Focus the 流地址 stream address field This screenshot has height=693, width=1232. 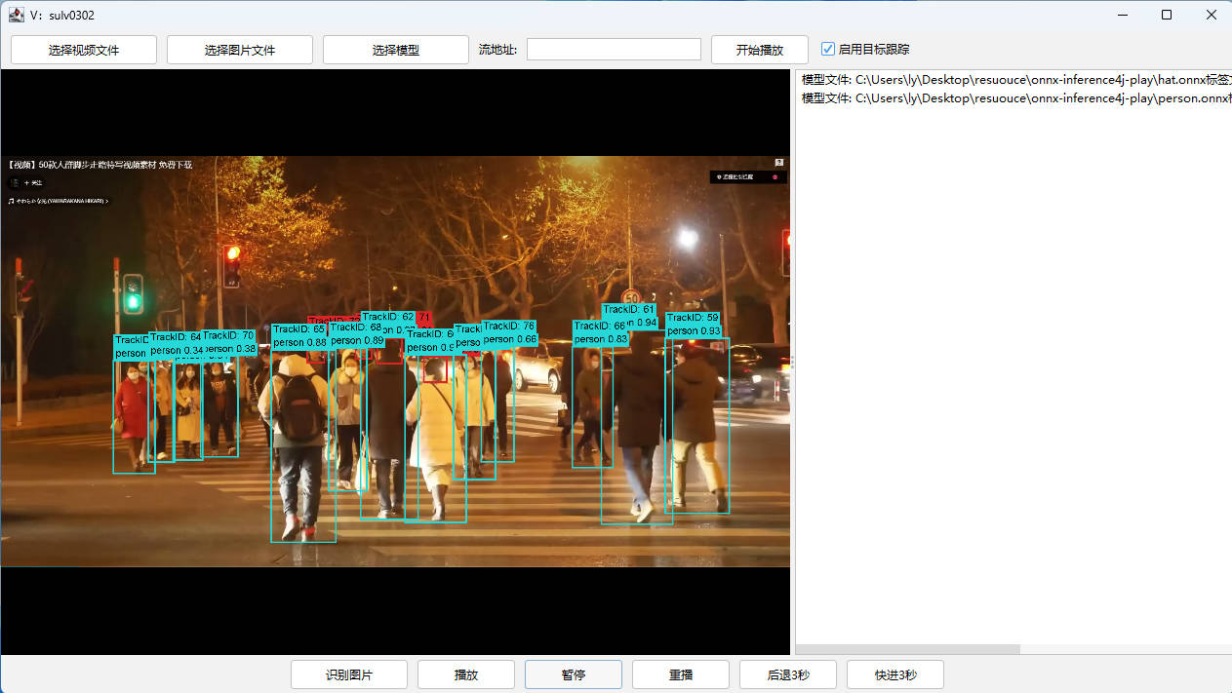pos(614,49)
